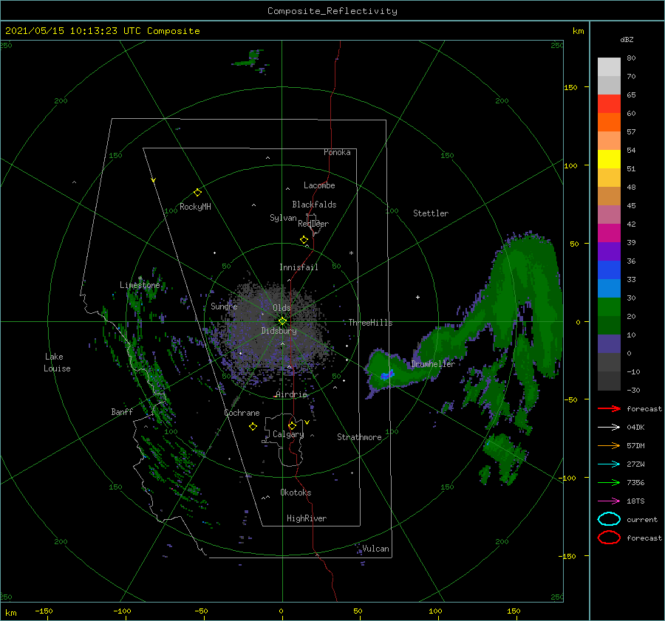
Task: Click the bright yellow swatch in dBZ scale
Action: (609, 159)
